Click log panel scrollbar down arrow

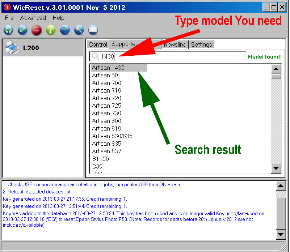[281, 235]
